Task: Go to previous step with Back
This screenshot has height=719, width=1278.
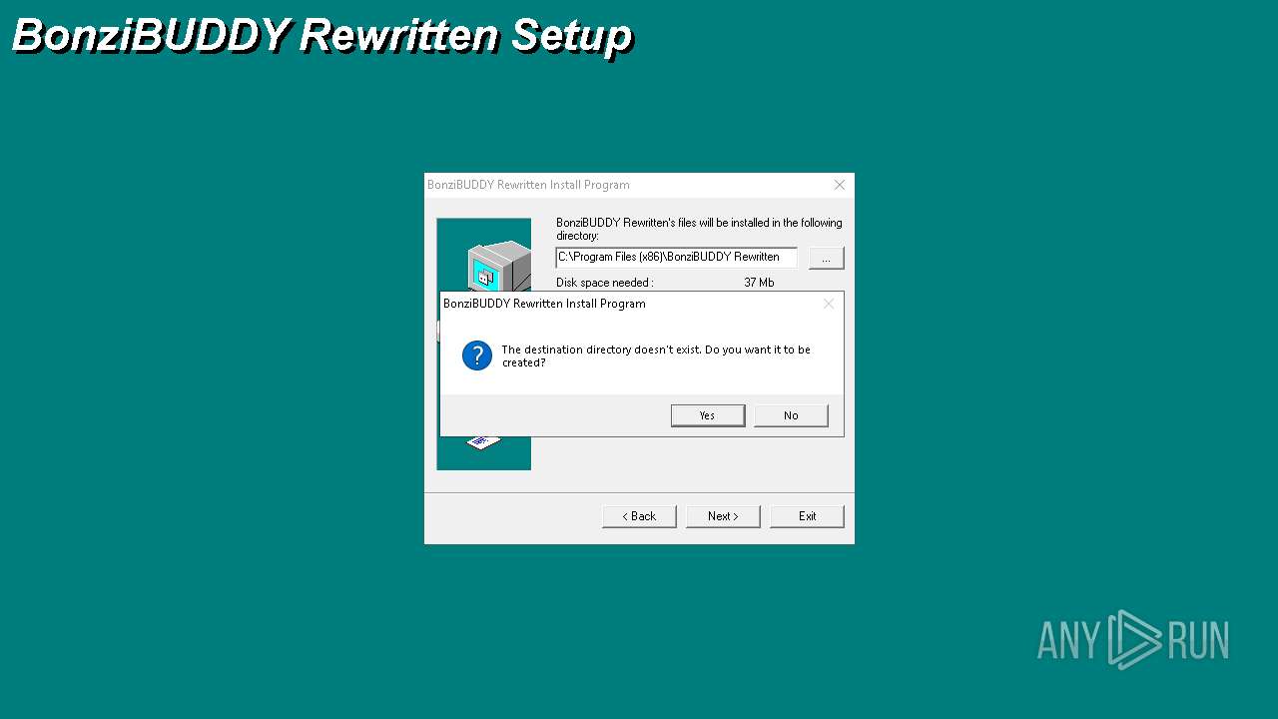Action: [639, 516]
